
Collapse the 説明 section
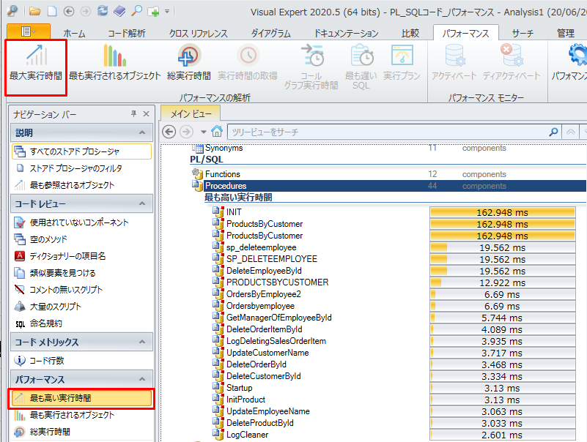point(142,132)
